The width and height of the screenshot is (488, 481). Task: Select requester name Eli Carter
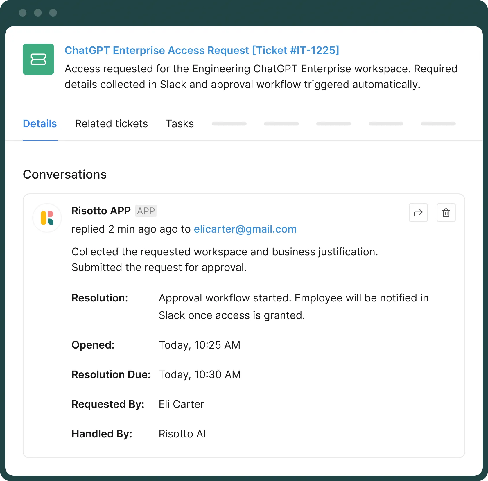click(181, 404)
